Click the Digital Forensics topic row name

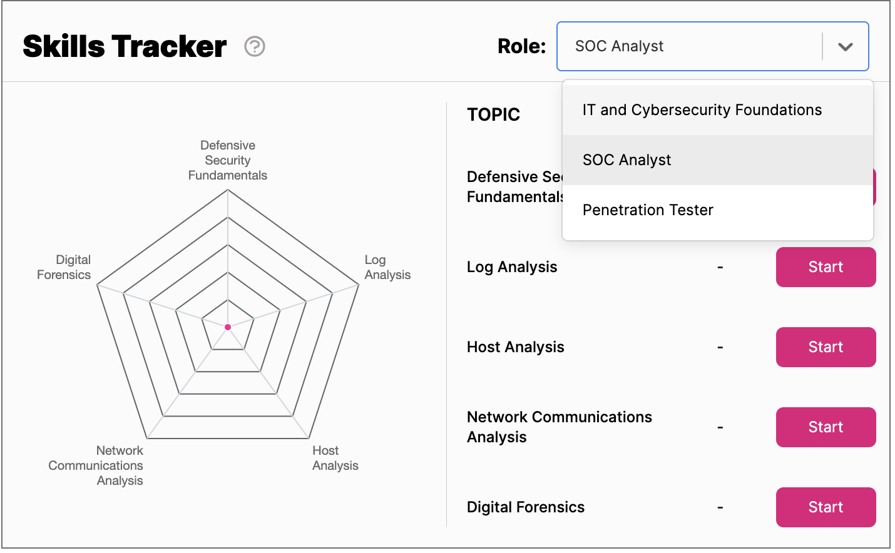526,507
